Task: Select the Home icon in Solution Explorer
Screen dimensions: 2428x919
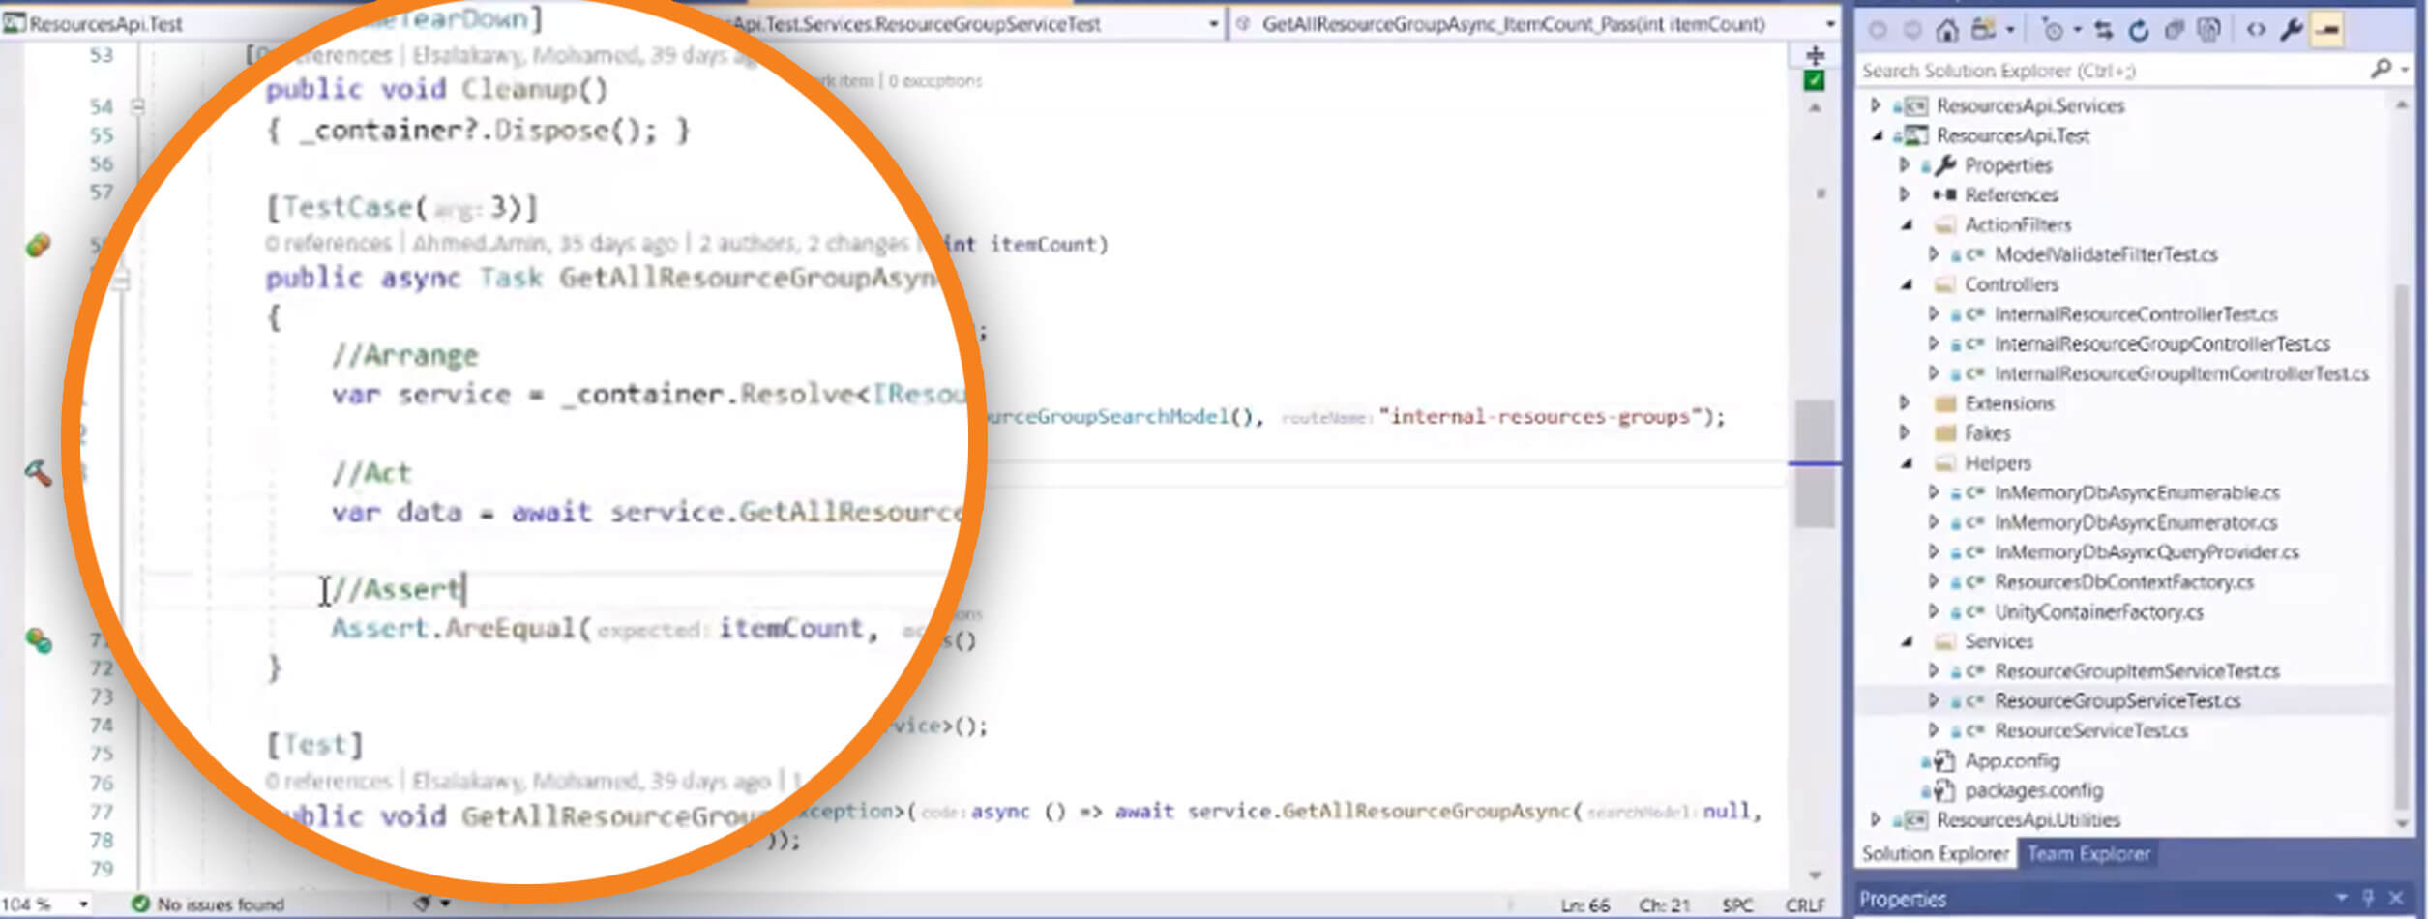Action: [x=1948, y=29]
